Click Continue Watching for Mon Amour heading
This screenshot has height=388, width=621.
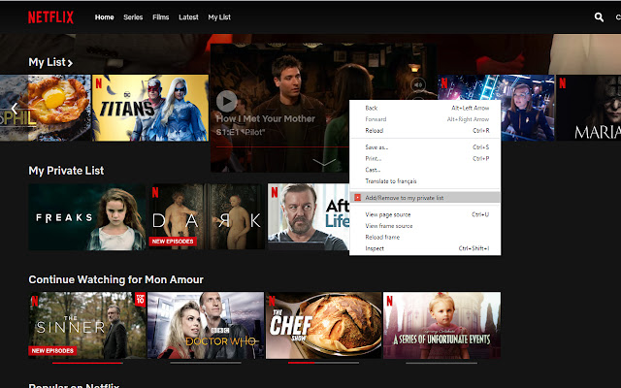[116, 279]
